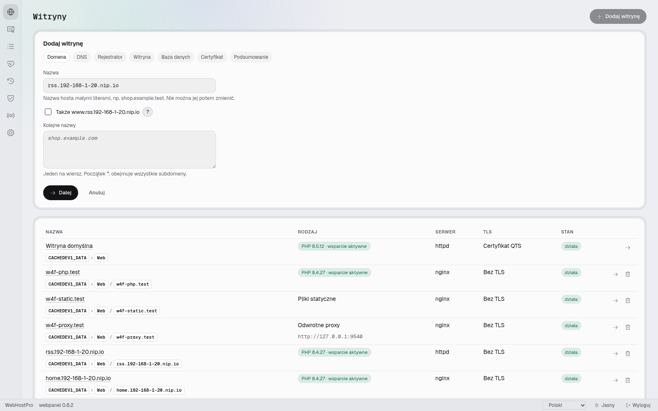Switch to the Rejestrator step tab
The image size is (658, 411).
(x=110, y=57)
